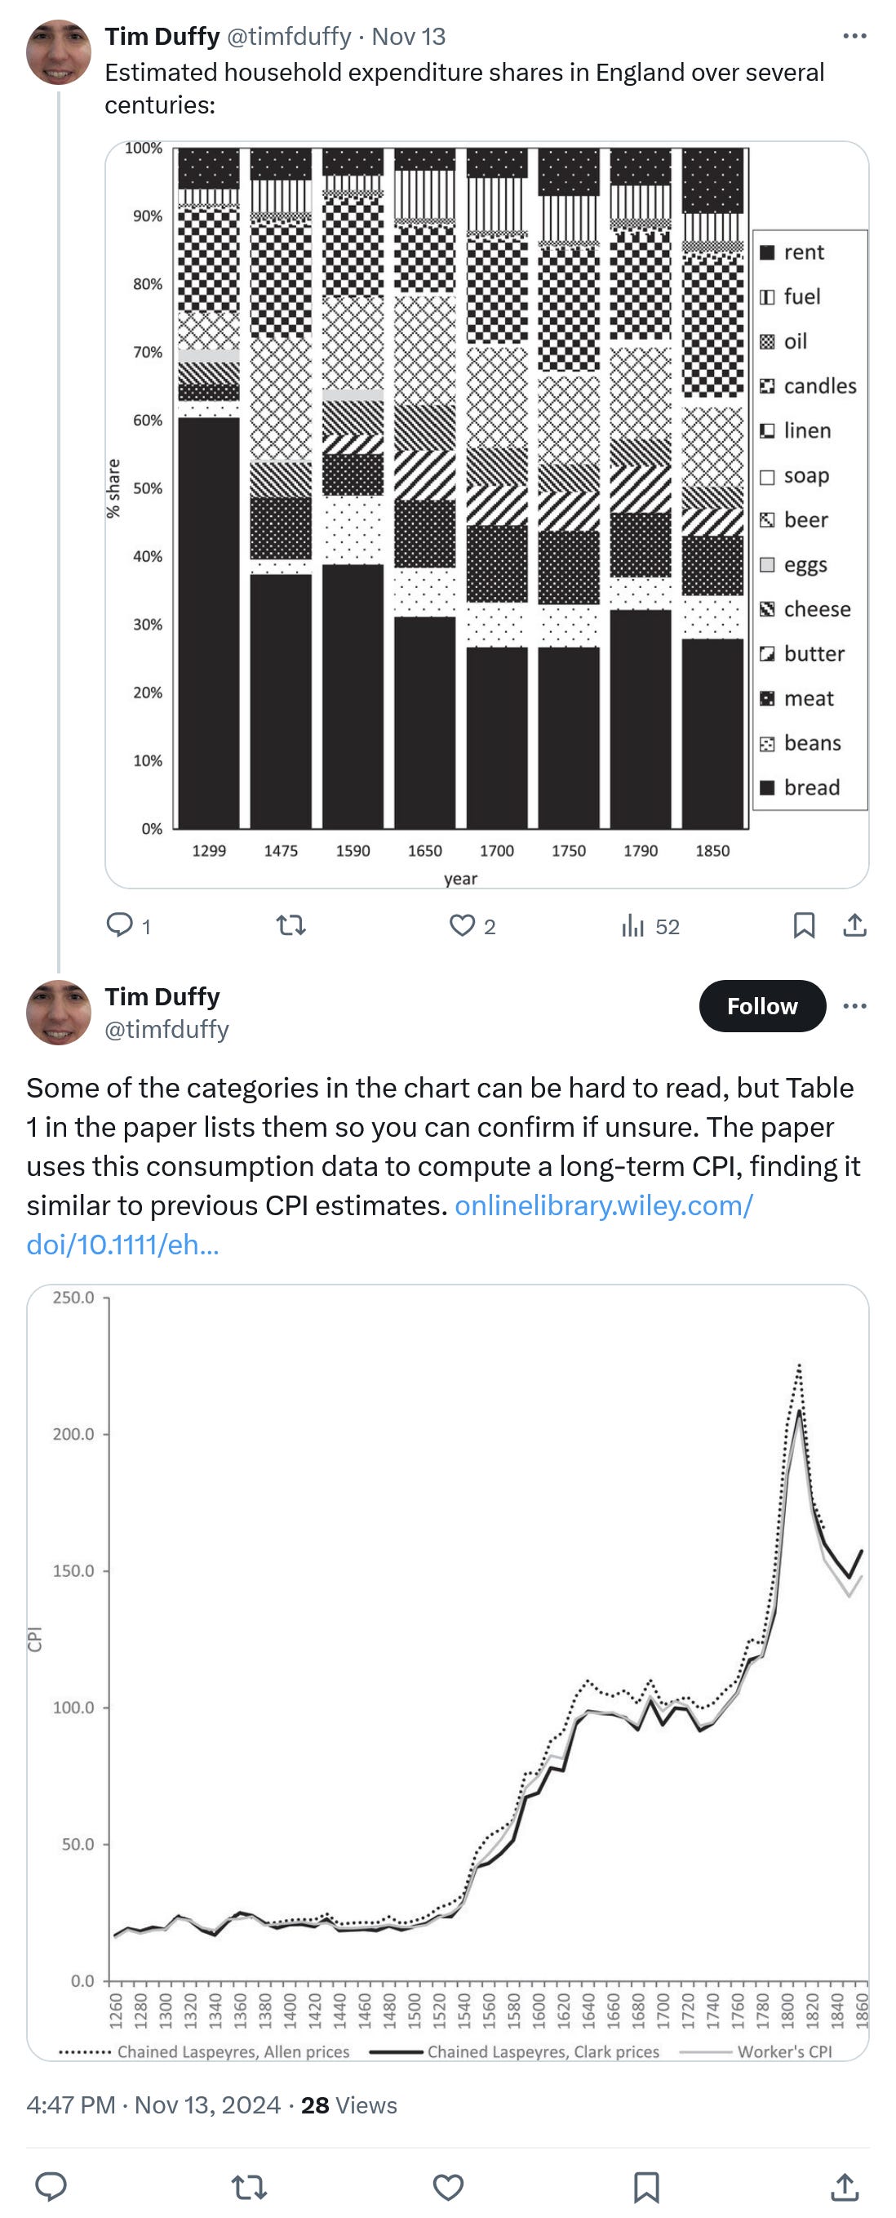Open the onlinelibrary.wiley.com paper link
Viewport: 896px width, 2218px height.
pos(602,1205)
